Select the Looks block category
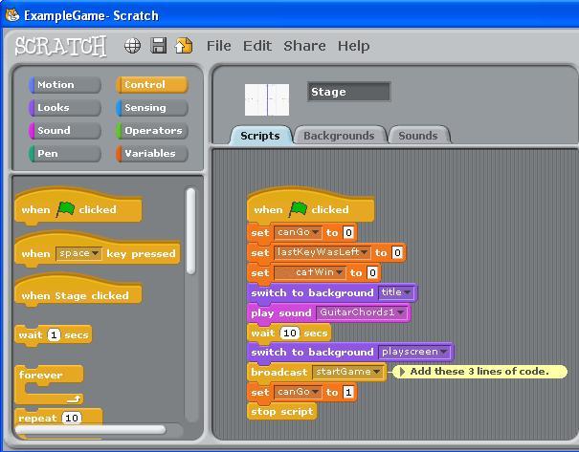This screenshot has height=452, width=579. [x=65, y=108]
